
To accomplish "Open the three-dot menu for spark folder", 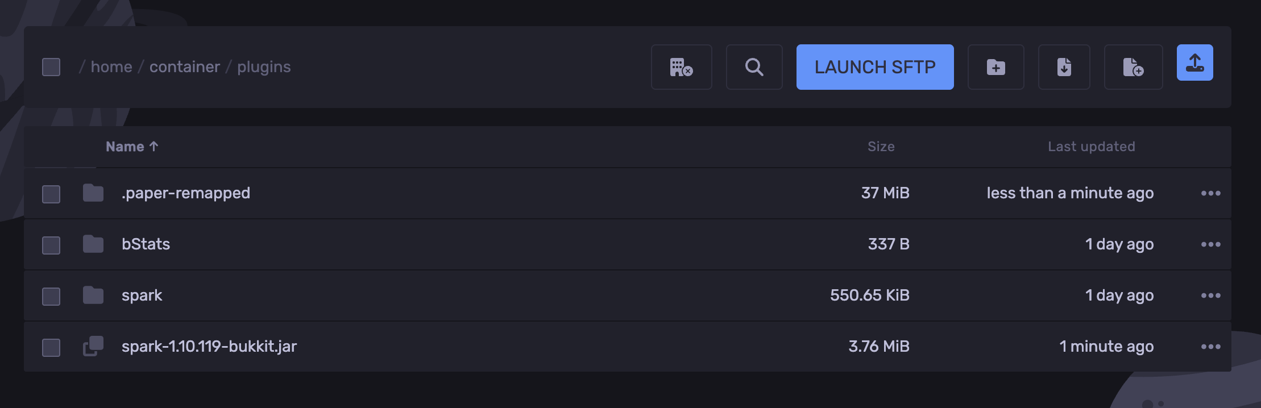I will pyautogui.click(x=1210, y=295).
